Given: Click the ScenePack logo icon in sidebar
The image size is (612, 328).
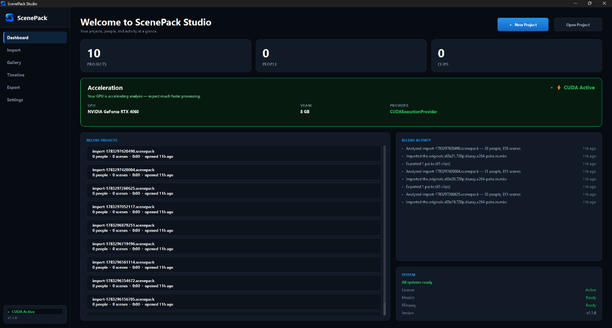Looking at the screenshot, I should (10, 18).
